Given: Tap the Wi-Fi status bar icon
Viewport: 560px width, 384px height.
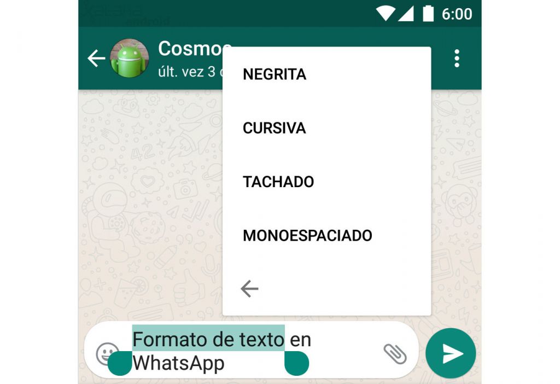Looking at the screenshot, I should 386,14.
